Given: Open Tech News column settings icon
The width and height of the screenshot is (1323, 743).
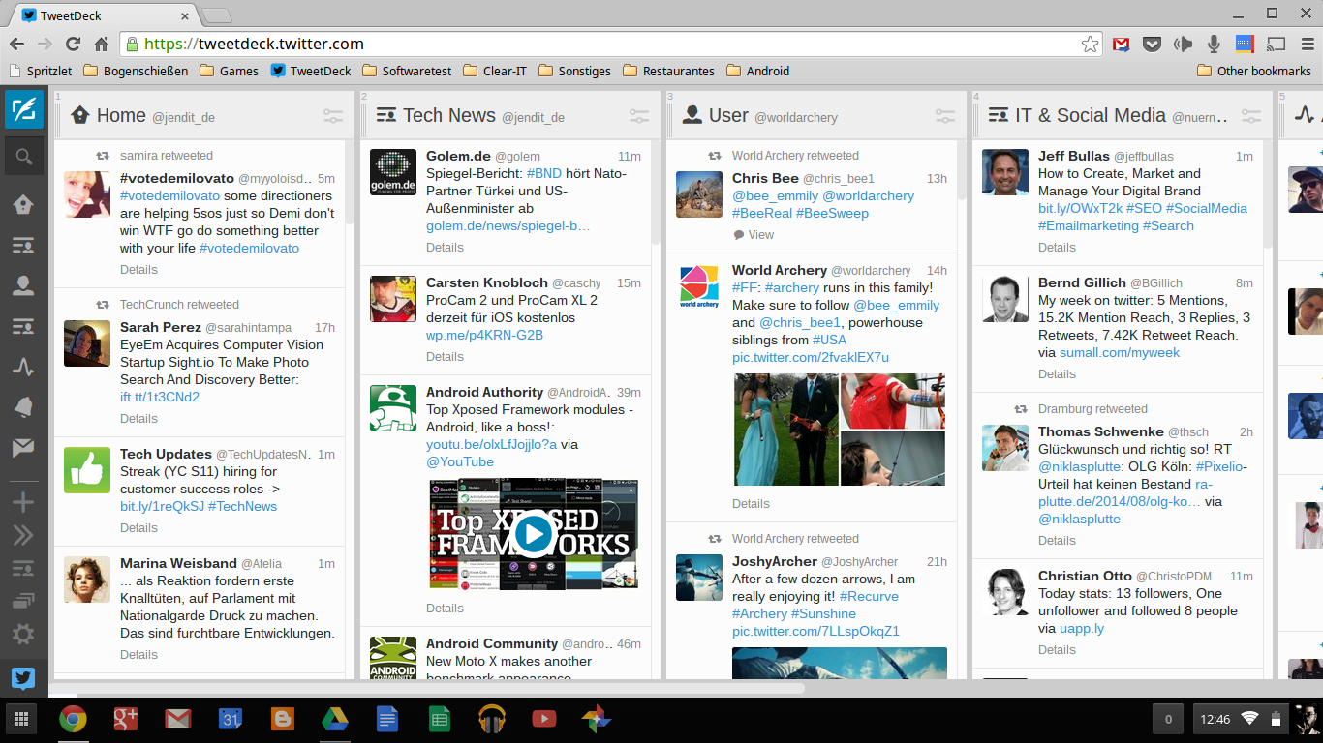Looking at the screenshot, I should (x=639, y=116).
